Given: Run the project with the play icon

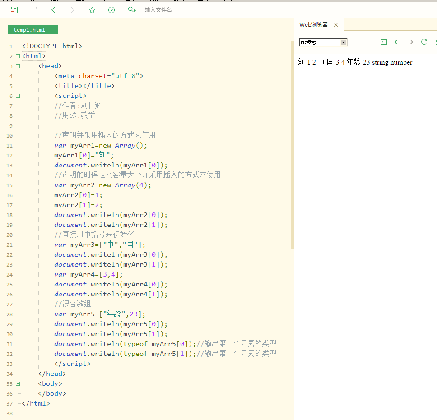Looking at the screenshot, I should click(x=111, y=9).
